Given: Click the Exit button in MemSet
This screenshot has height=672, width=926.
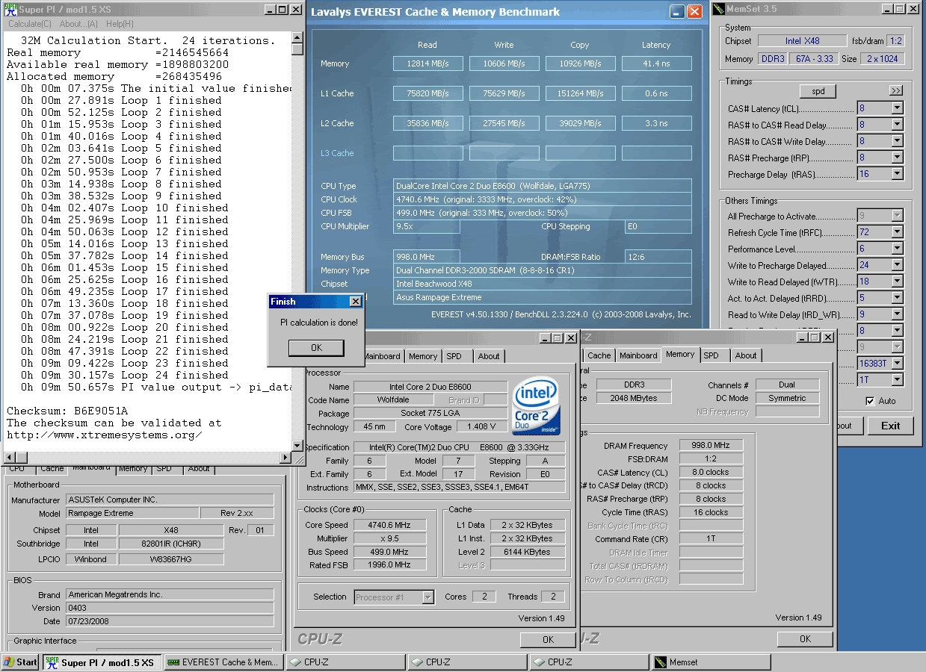Looking at the screenshot, I should pos(890,426).
